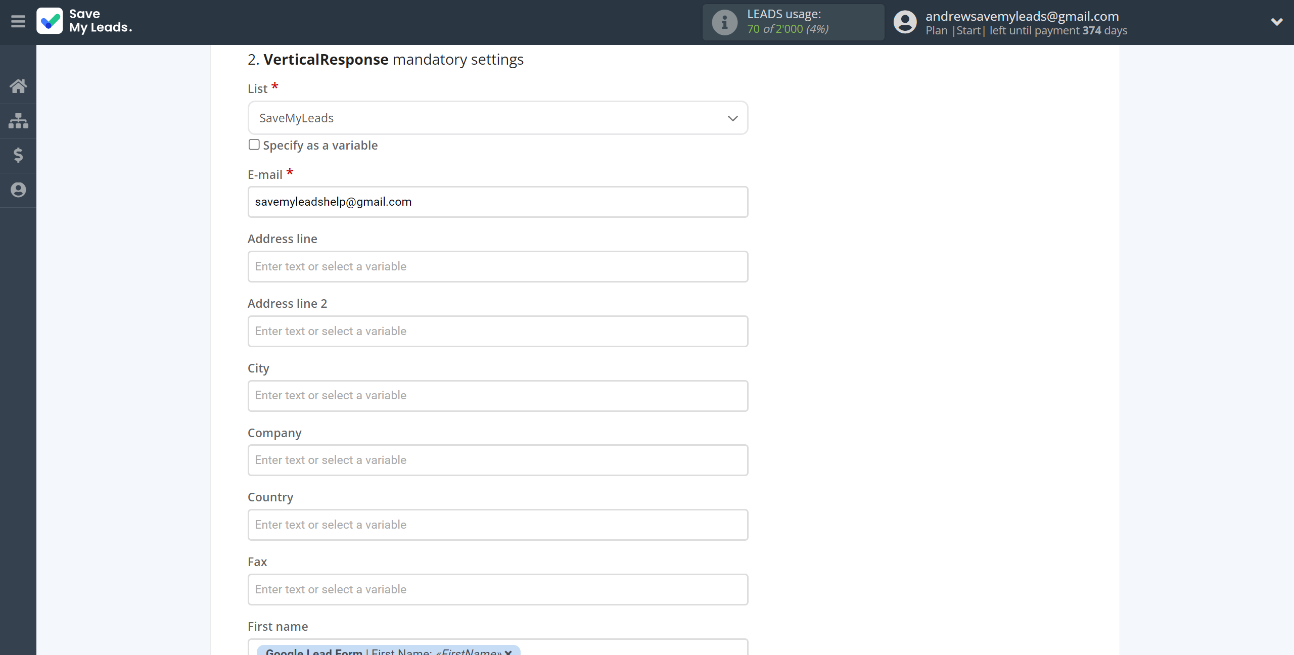
Task: Open the hamburger menu
Action: click(x=18, y=21)
